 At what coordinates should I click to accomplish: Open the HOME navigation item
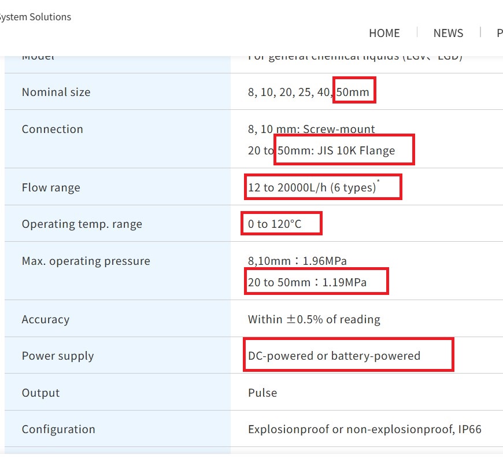[x=384, y=33]
